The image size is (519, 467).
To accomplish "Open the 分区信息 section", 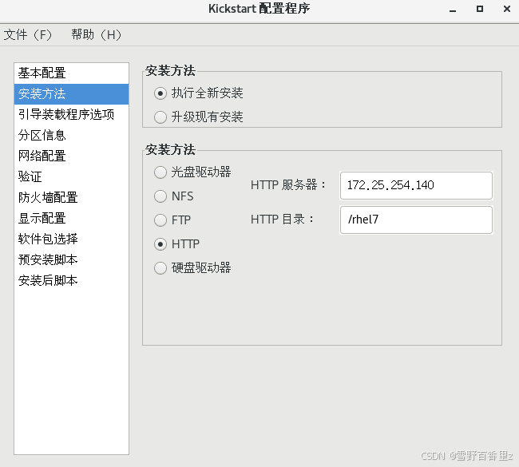I will [x=71, y=136].
